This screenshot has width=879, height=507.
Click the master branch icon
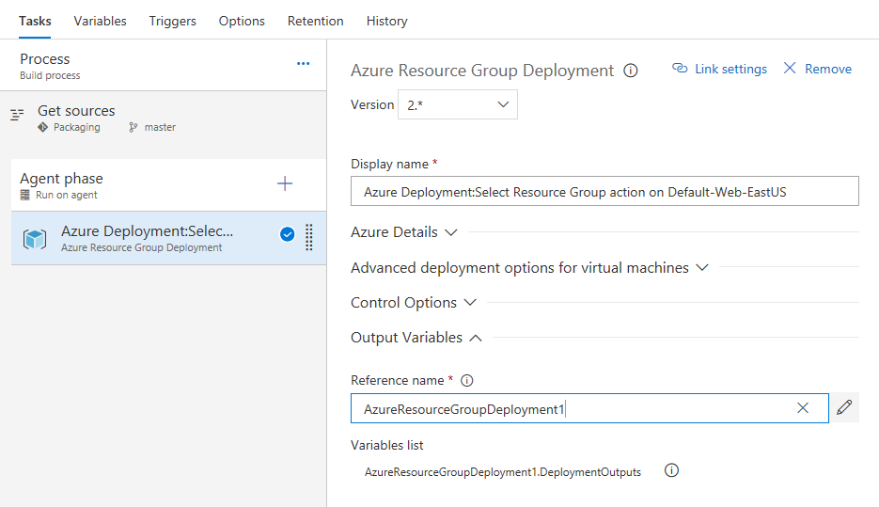(x=133, y=127)
